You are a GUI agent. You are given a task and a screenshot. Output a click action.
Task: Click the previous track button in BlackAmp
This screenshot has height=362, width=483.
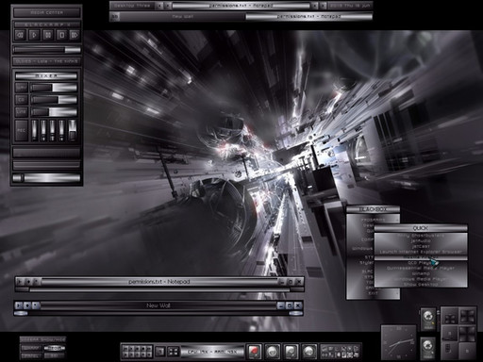(21, 35)
